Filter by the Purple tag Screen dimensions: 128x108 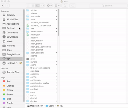coord(11,103)
